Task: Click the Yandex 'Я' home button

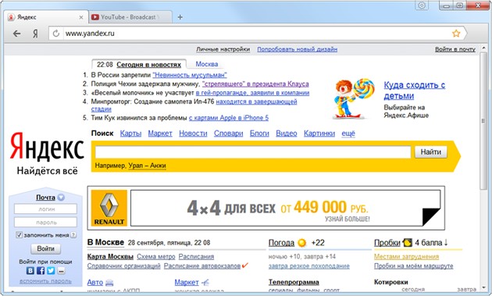Action: 35,34
